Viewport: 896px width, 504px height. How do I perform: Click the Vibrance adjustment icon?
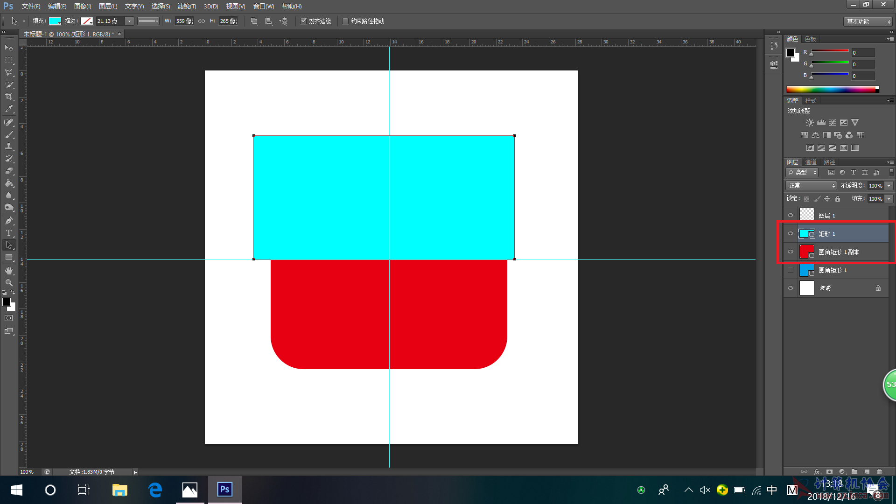855,122
